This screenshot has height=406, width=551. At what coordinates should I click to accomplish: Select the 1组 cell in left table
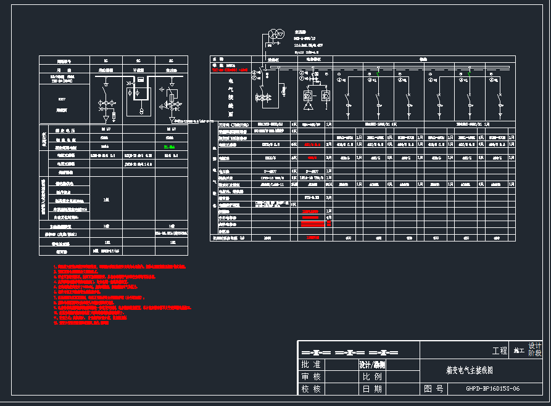coord(106,200)
